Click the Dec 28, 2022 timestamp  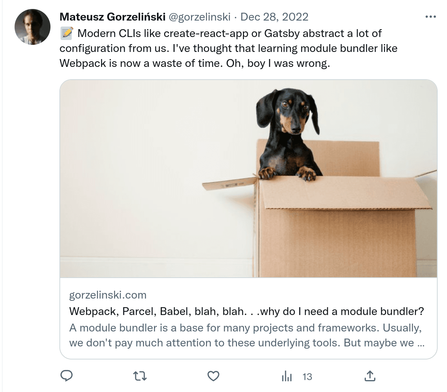274,17
